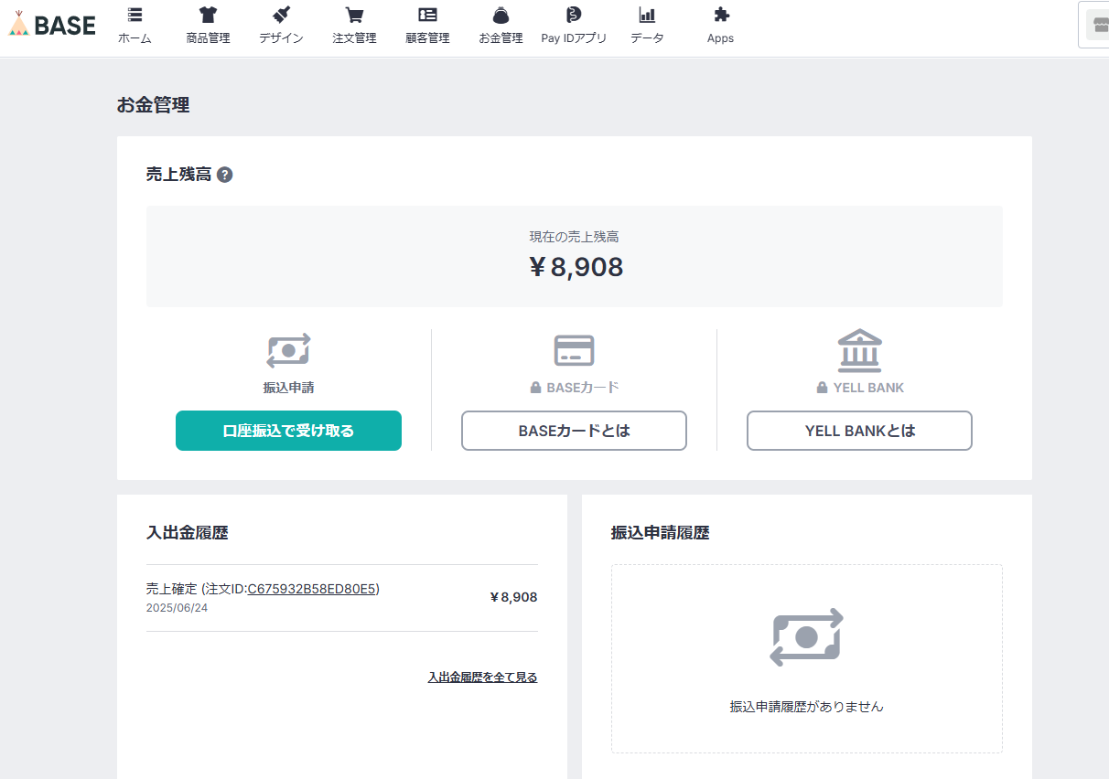1109x779 pixels.
Task: Click lock icon beside YELL BANK label
Action: (822, 388)
